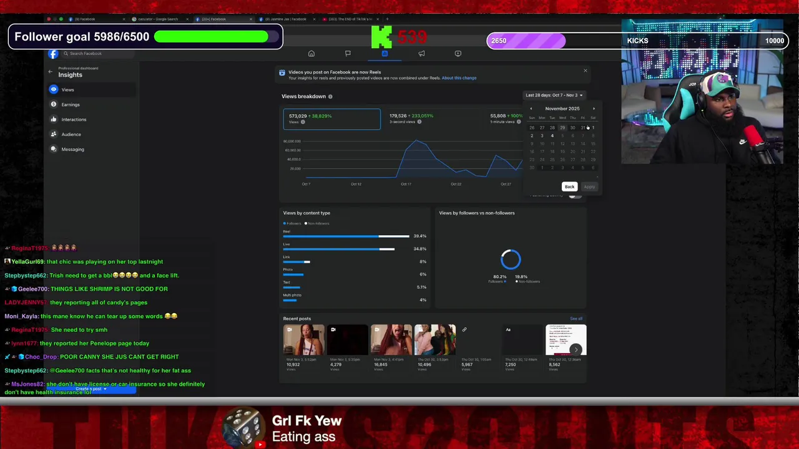Click the Followers legend label under content type

[x=293, y=223]
